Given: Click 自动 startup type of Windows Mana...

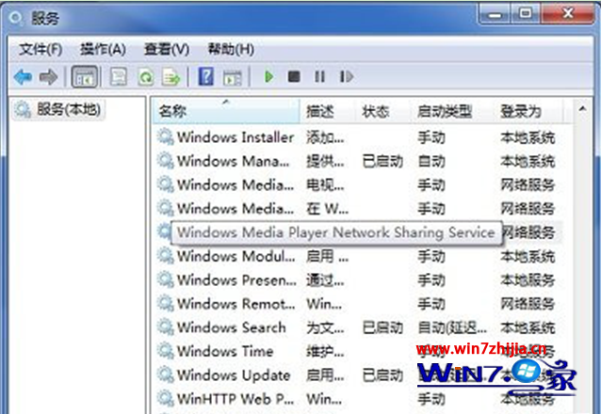Looking at the screenshot, I should point(431,161).
